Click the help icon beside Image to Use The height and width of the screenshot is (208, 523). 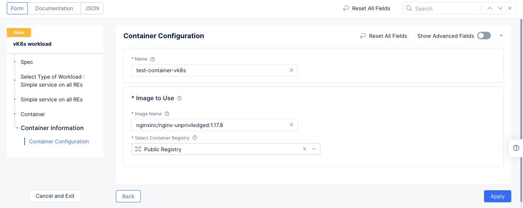179,98
